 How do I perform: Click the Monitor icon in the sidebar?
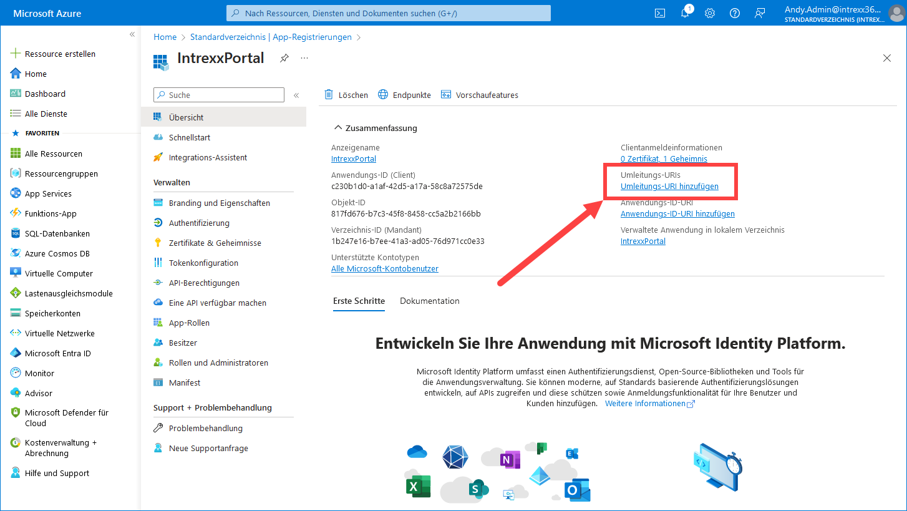(16, 373)
